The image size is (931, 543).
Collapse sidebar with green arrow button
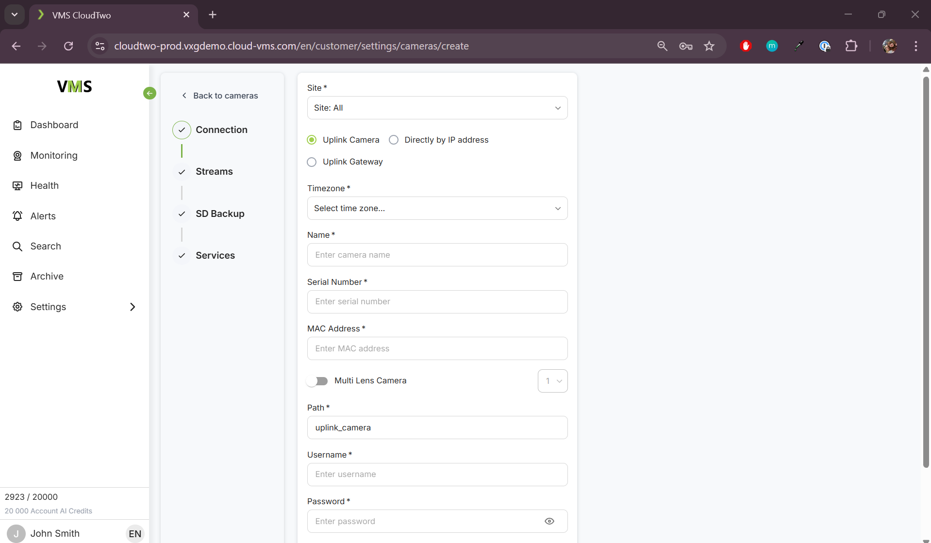tap(150, 93)
